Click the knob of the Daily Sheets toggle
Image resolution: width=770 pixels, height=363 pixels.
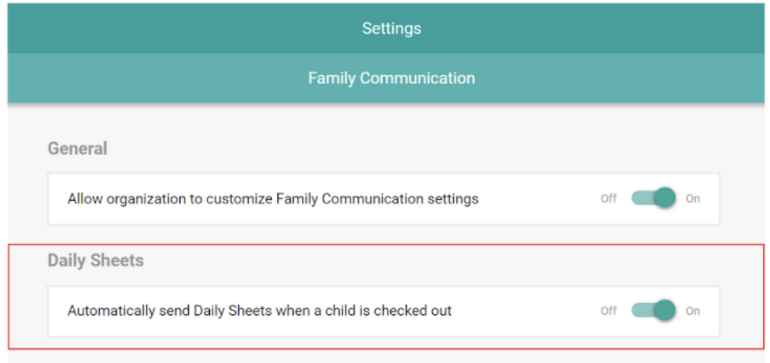tap(665, 311)
